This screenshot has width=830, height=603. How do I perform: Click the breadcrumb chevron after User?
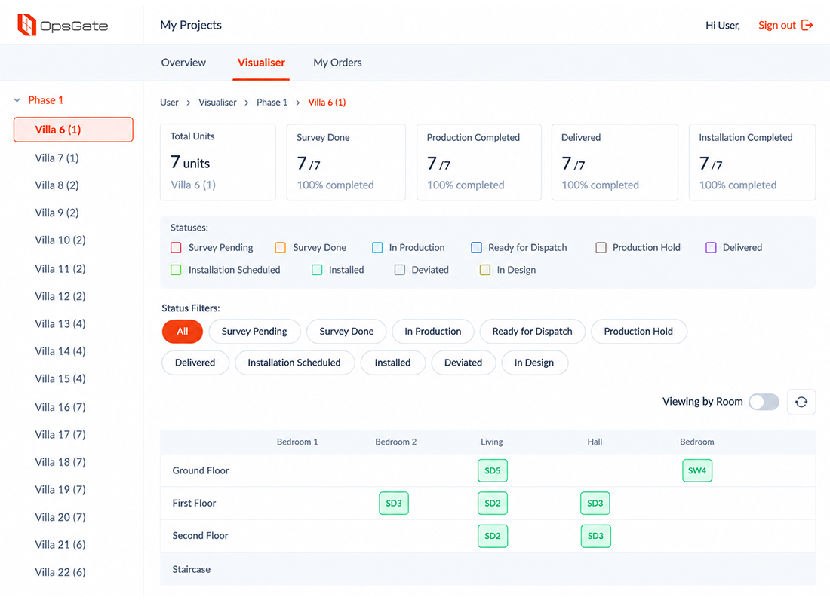point(188,103)
